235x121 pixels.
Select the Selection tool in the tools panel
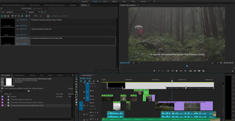pyautogui.click(x=76, y=76)
